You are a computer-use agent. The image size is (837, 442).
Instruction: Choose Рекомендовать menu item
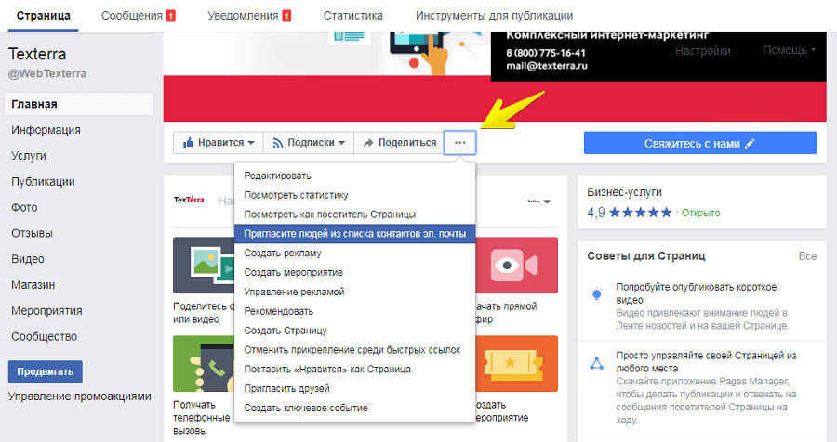pyautogui.click(x=354, y=311)
